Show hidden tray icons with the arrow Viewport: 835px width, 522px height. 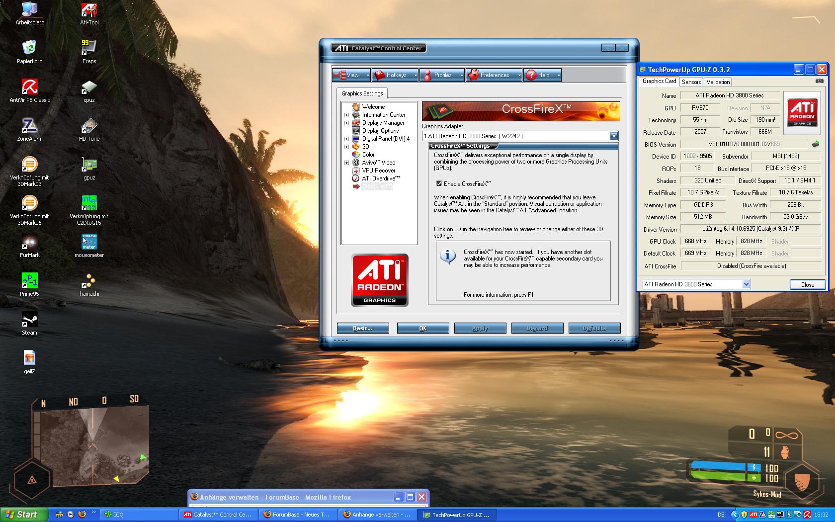(735, 515)
